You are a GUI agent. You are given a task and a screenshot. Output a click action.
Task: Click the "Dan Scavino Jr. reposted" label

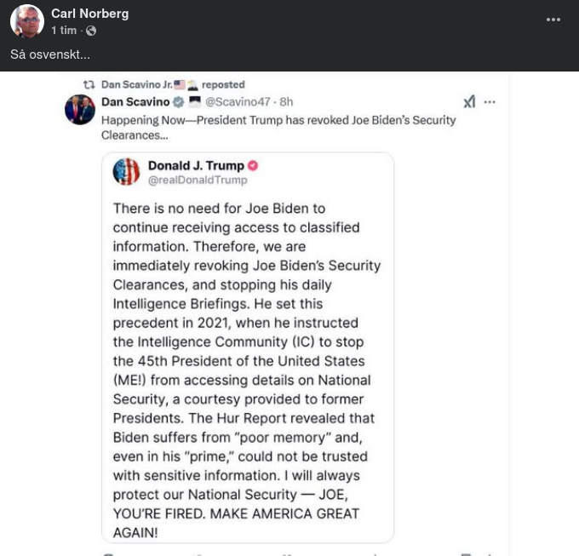(172, 84)
